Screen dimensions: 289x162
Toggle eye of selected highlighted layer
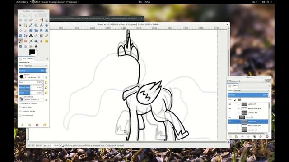[230, 121]
